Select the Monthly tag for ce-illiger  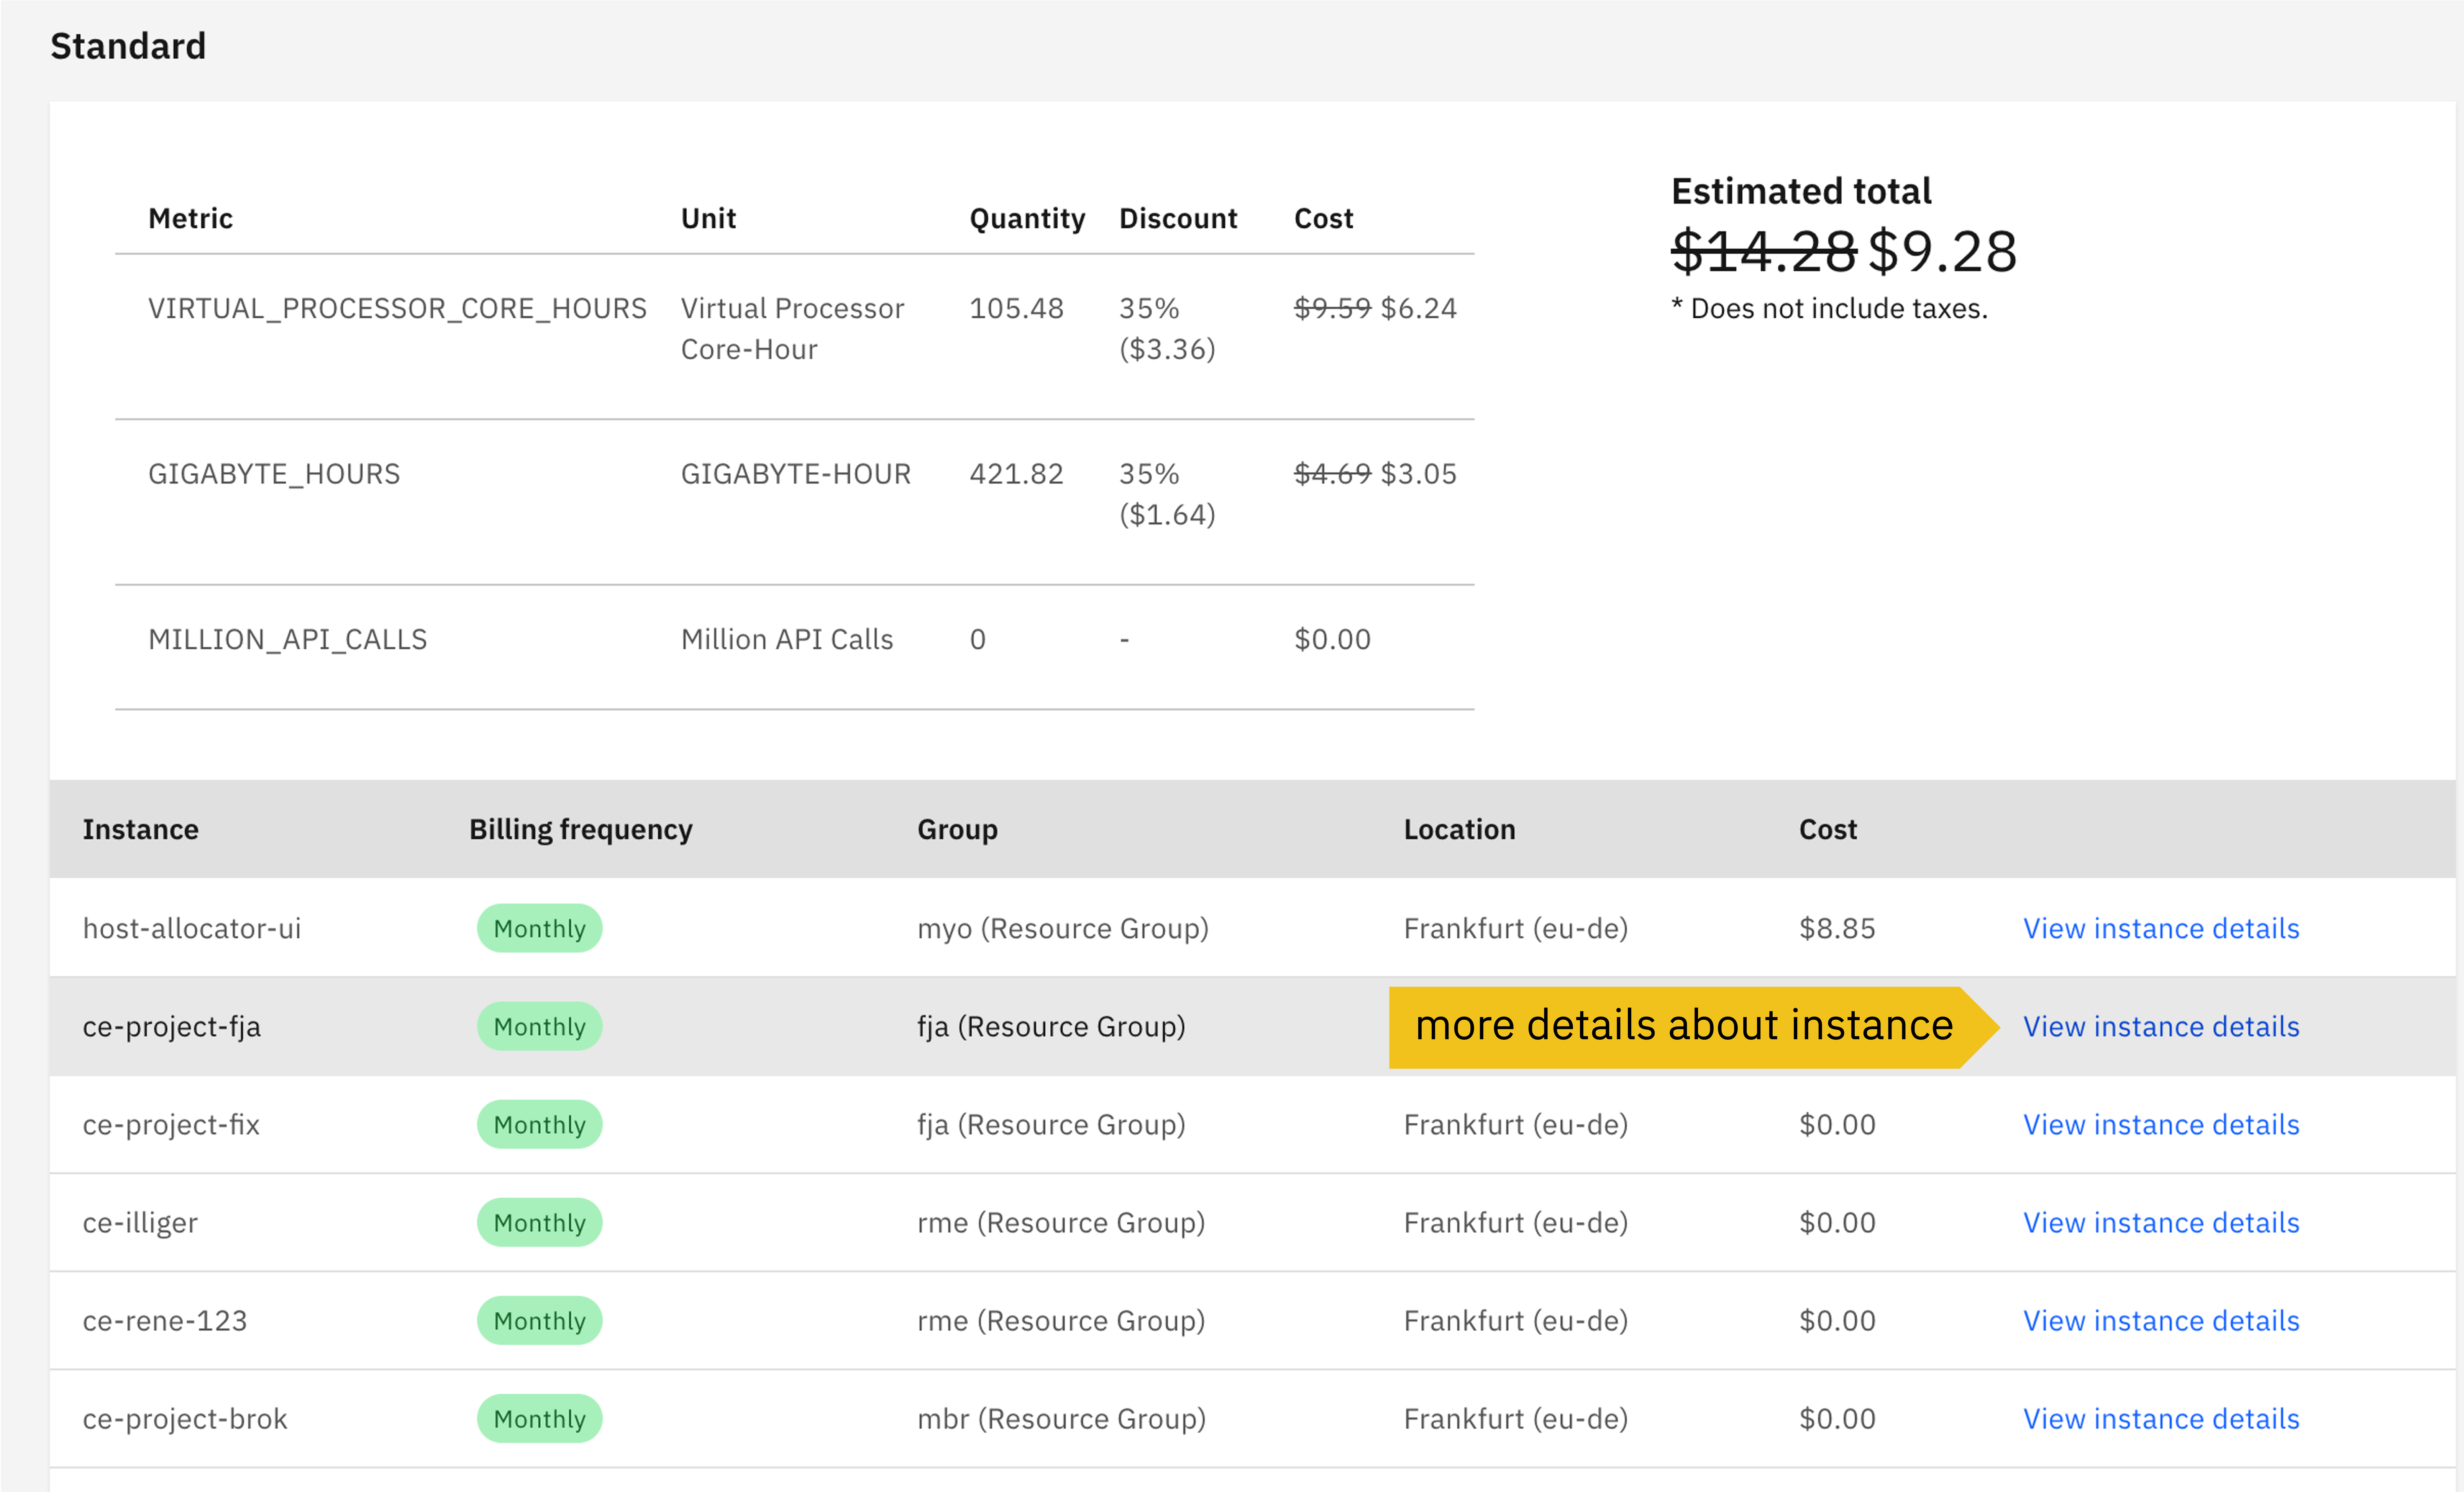539,1222
